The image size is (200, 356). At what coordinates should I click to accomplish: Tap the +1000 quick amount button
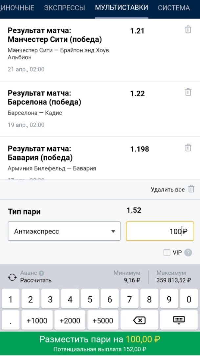tap(37, 320)
